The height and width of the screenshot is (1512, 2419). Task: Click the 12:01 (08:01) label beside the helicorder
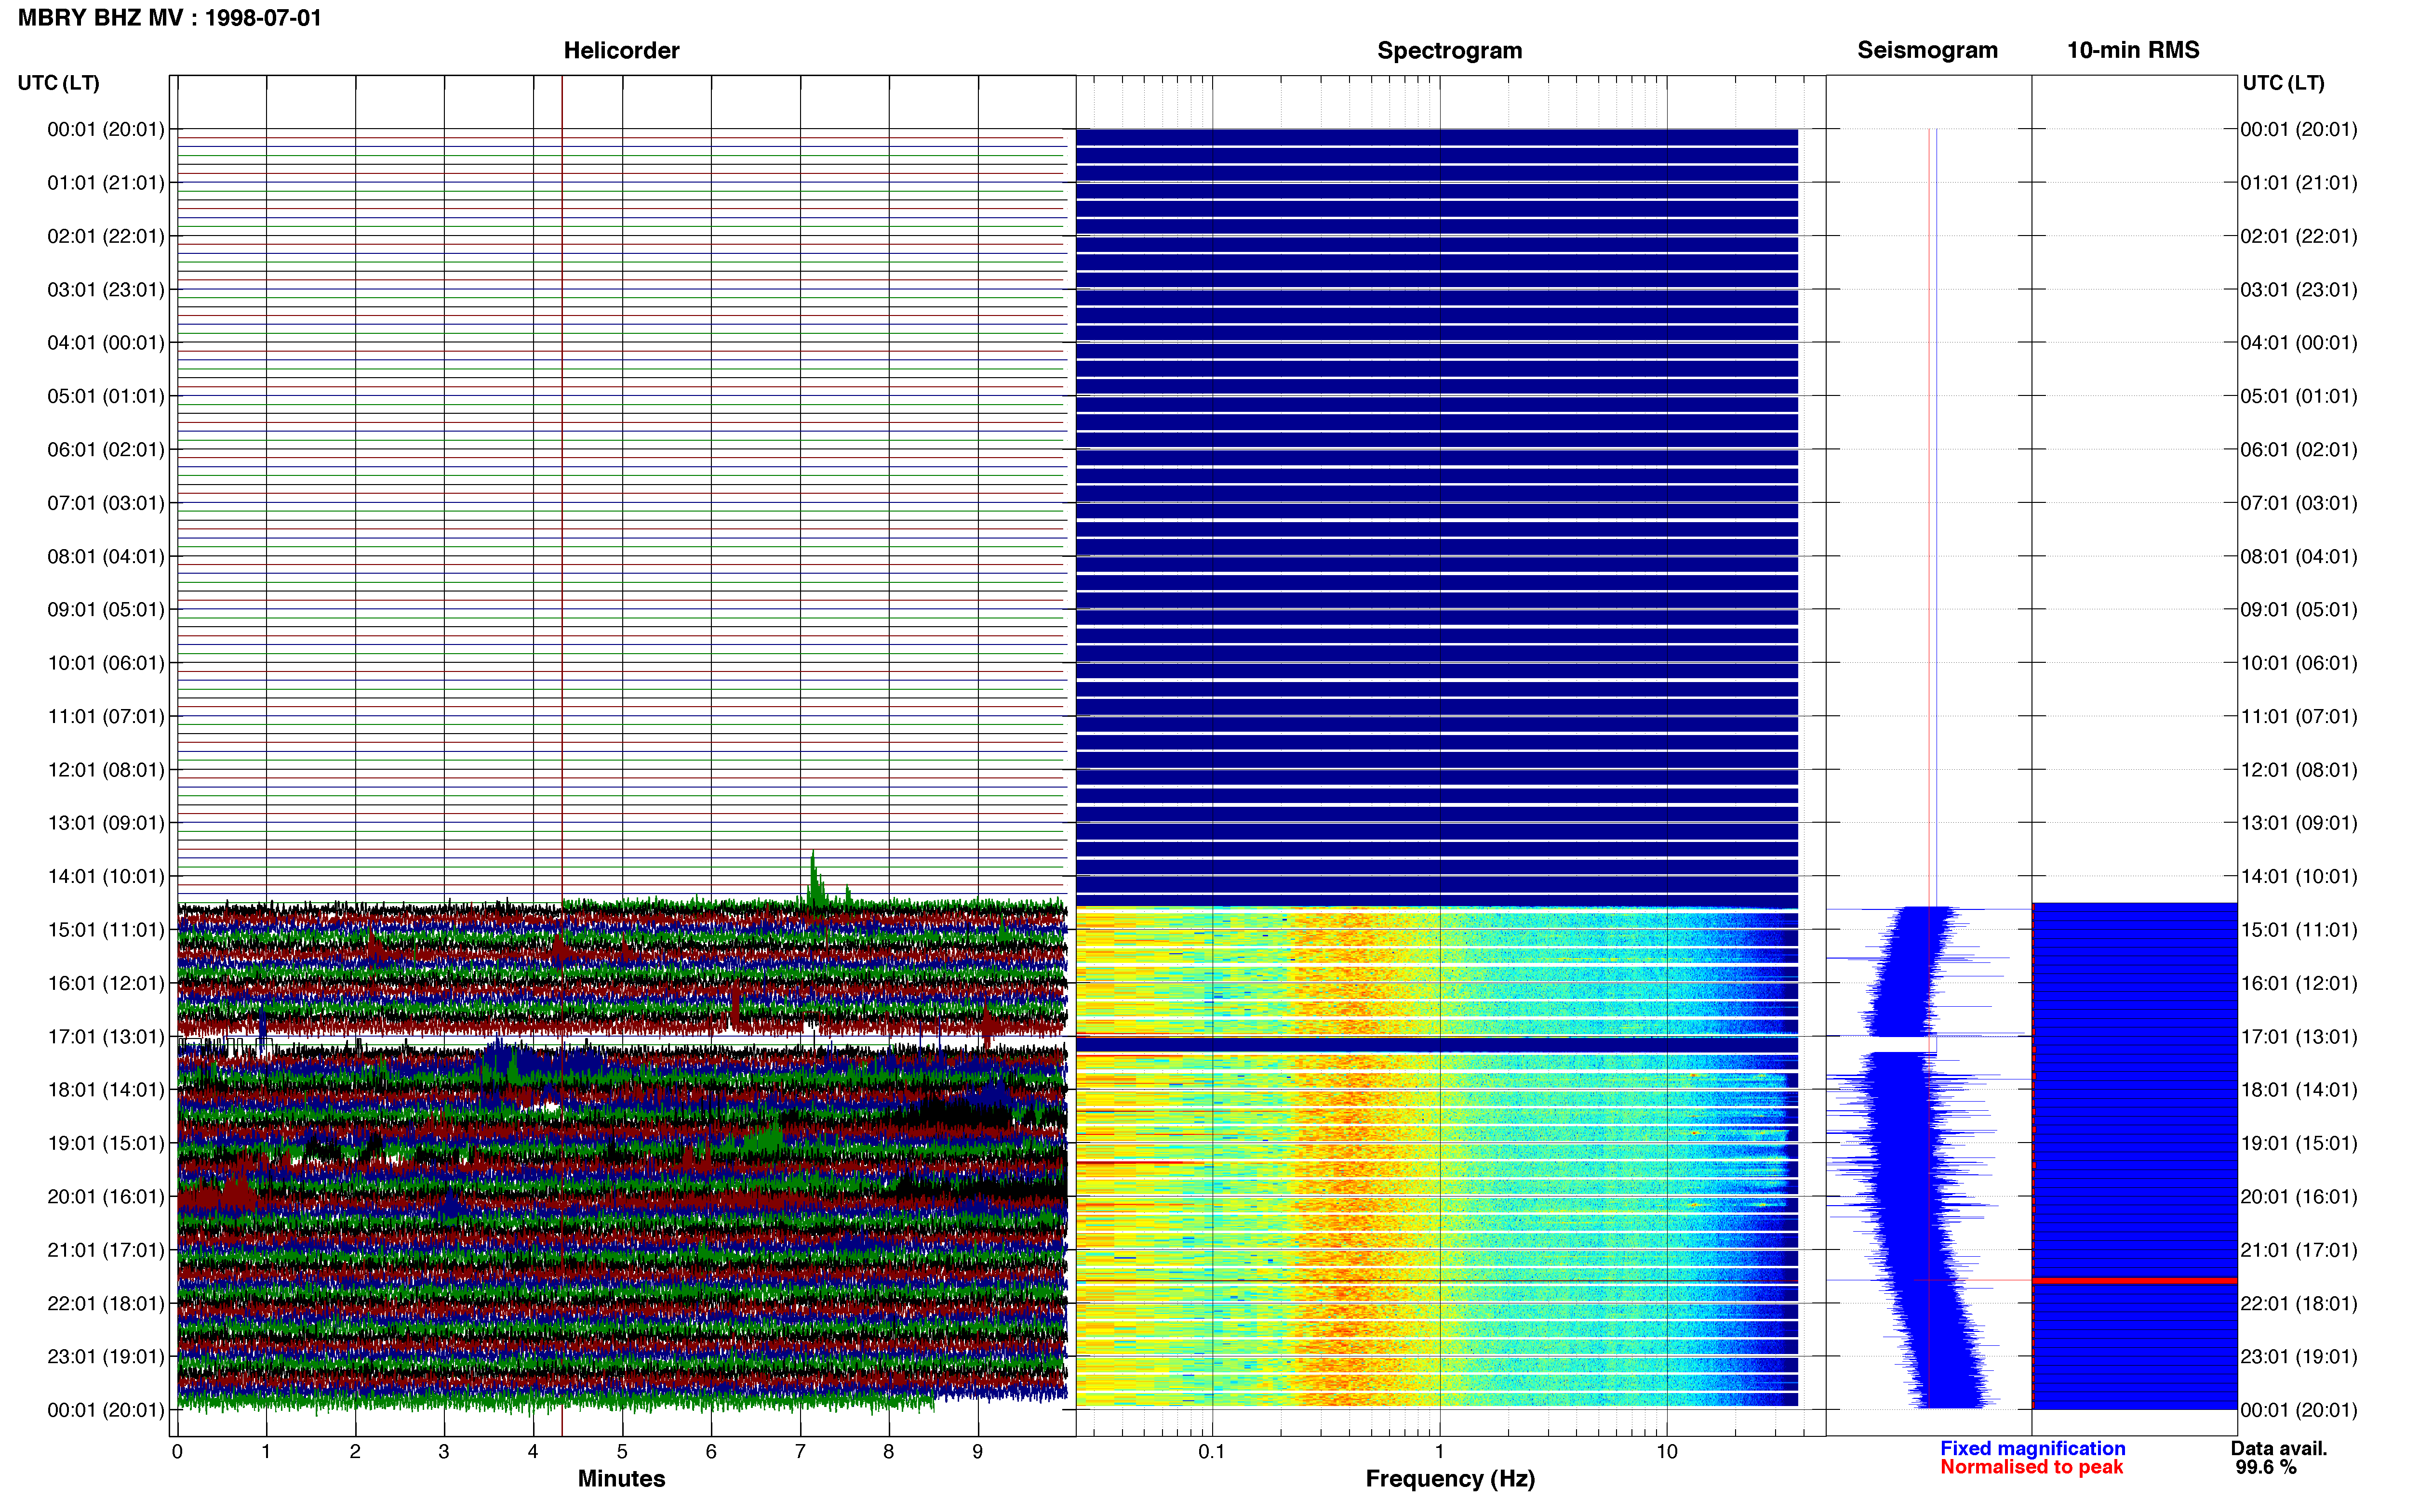[x=106, y=770]
